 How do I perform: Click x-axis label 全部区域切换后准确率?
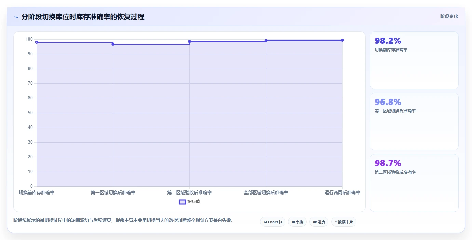(266, 192)
